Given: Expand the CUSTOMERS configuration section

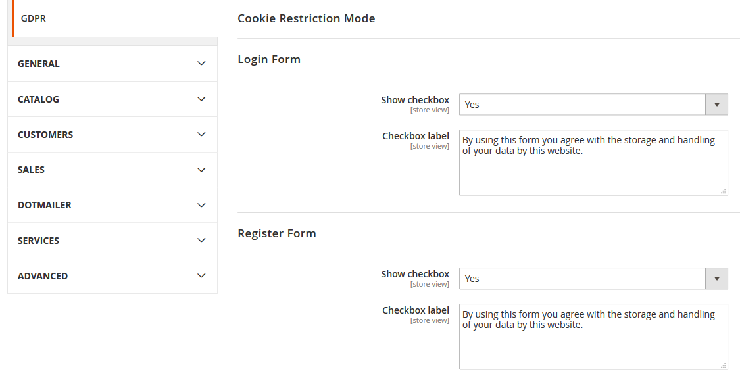Looking at the screenshot, I should [x=112, y=134].
